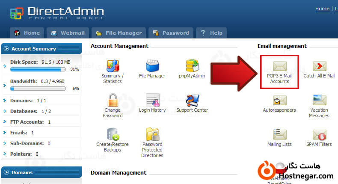Launch the File Manager drive icon
Image resolution: width=338 pixels, height=184 pixels.
tap(152, 66)
